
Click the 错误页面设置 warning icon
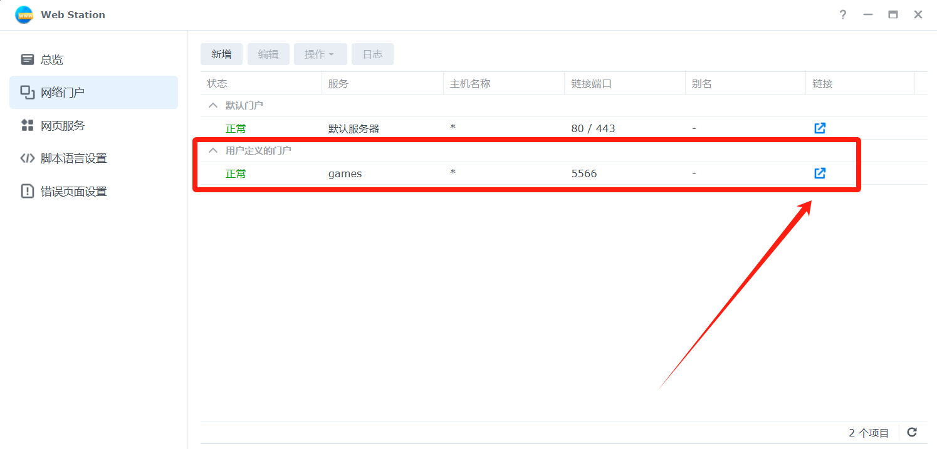[x=28, y=191]
